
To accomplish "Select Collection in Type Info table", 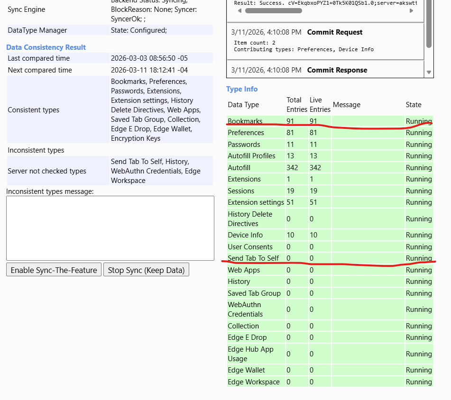I will point(243,326).
